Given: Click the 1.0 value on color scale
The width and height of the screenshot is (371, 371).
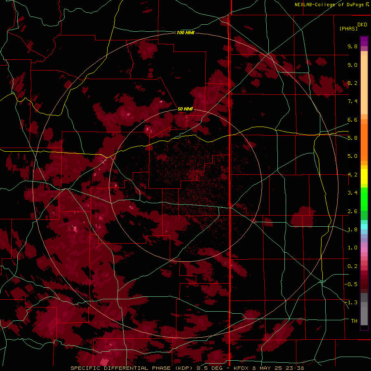Looking at the screenshot, I should (x=352, y=248).
